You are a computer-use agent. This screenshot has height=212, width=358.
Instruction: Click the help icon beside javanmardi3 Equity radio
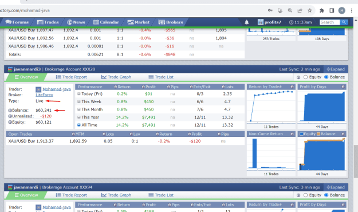tap(298, 77)
